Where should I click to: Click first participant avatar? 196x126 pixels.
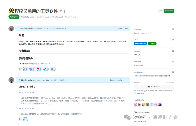click(135, 104)
